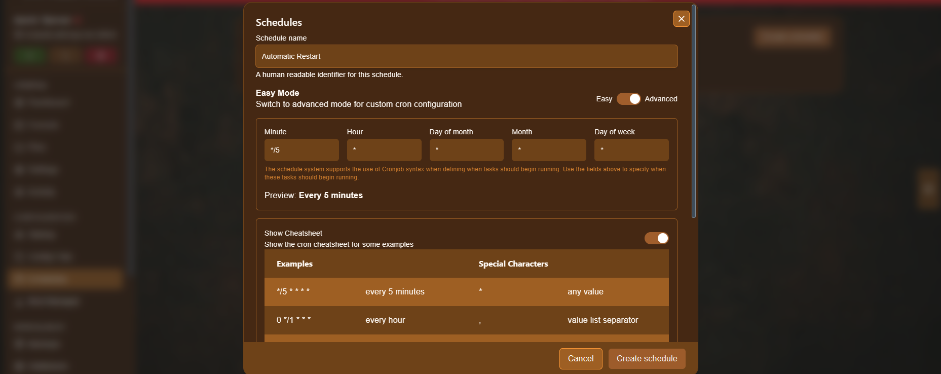Click the Month cron field
Viewport: 941px width, 374px height.
[549, 150]
